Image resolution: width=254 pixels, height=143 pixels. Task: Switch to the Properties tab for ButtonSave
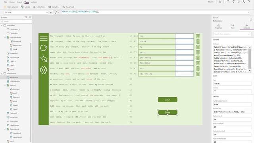coord(218,27)
